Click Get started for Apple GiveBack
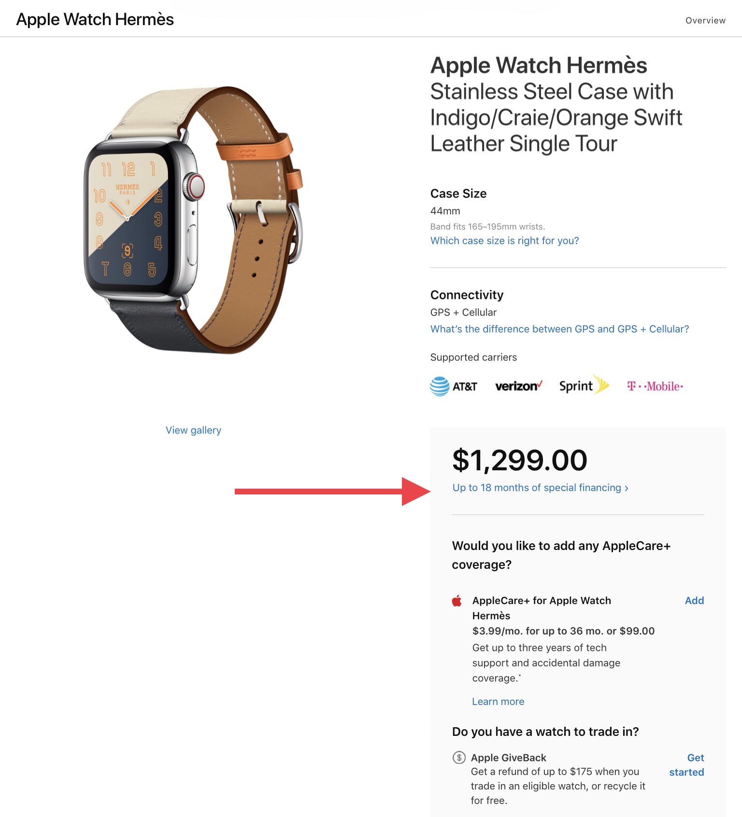The width and height of the screenshot is (742, 817). 686,765
